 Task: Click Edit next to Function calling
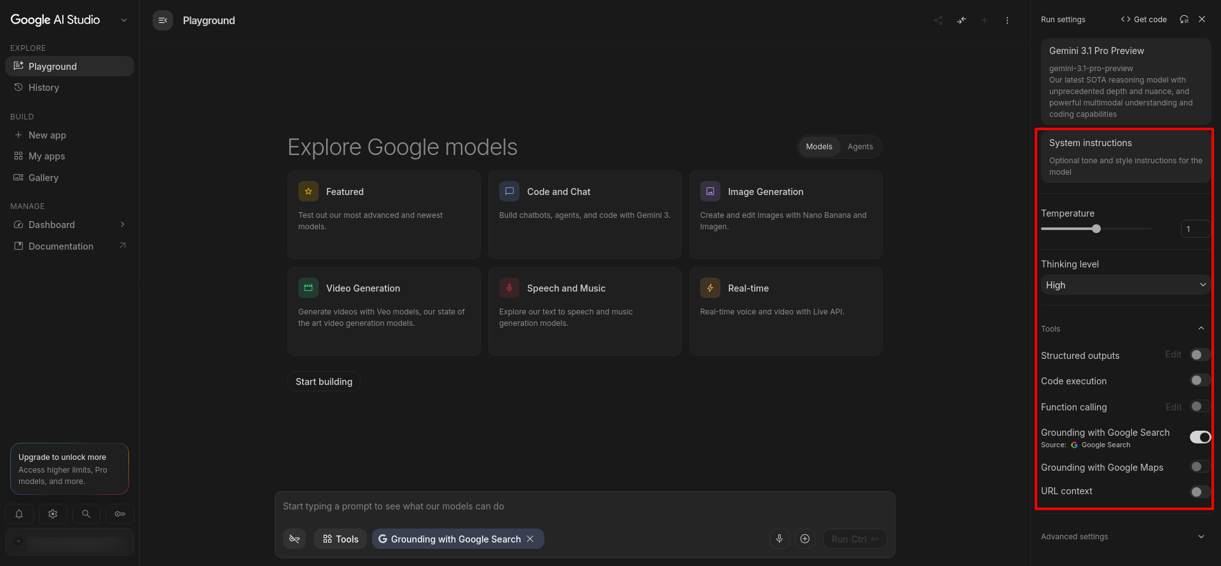click(1173, 407)
